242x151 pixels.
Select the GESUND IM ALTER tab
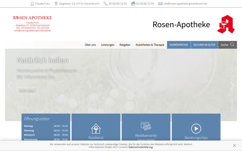pos(204,45)
